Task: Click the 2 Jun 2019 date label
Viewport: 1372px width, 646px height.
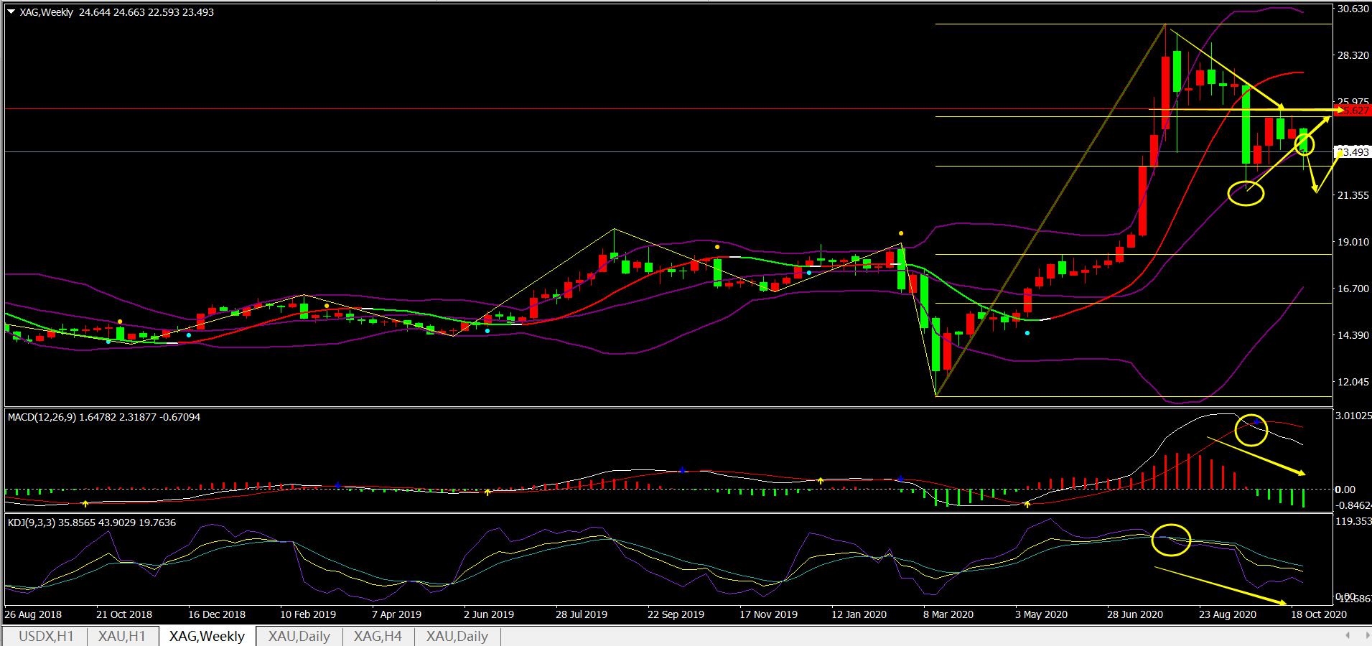Action: (489, 614)
